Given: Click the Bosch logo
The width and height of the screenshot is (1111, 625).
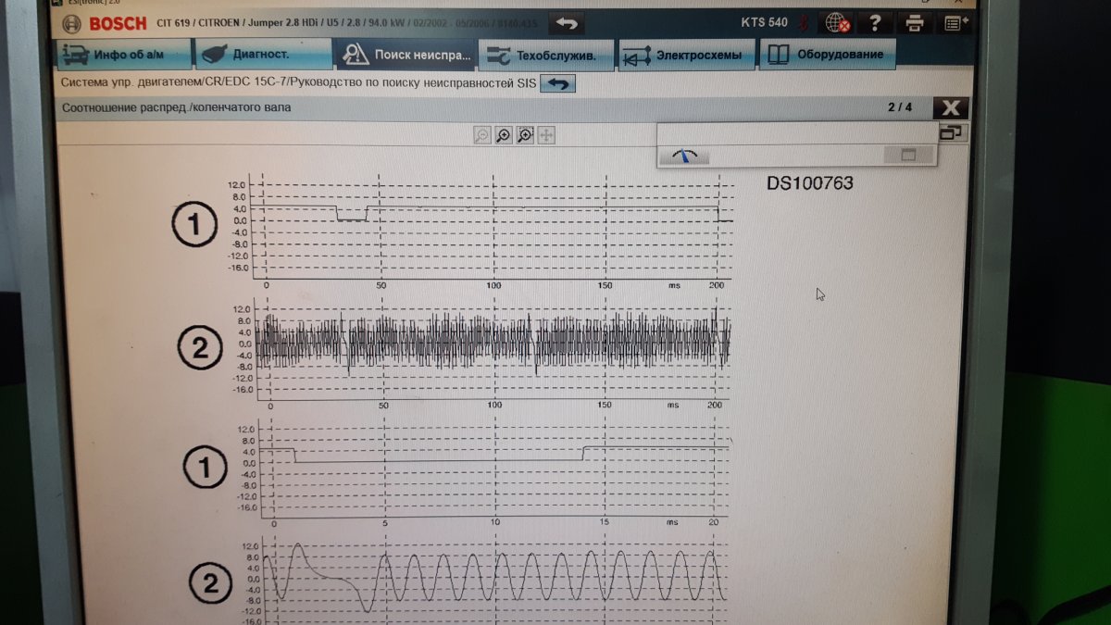Looking at the screenshot, I should point(106,23).
